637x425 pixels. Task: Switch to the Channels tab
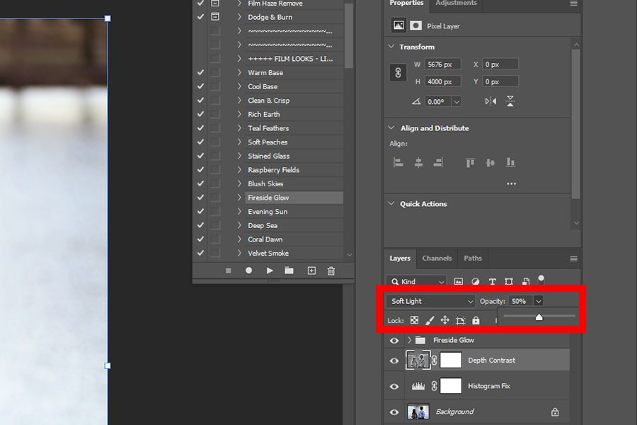pos(437,259)
